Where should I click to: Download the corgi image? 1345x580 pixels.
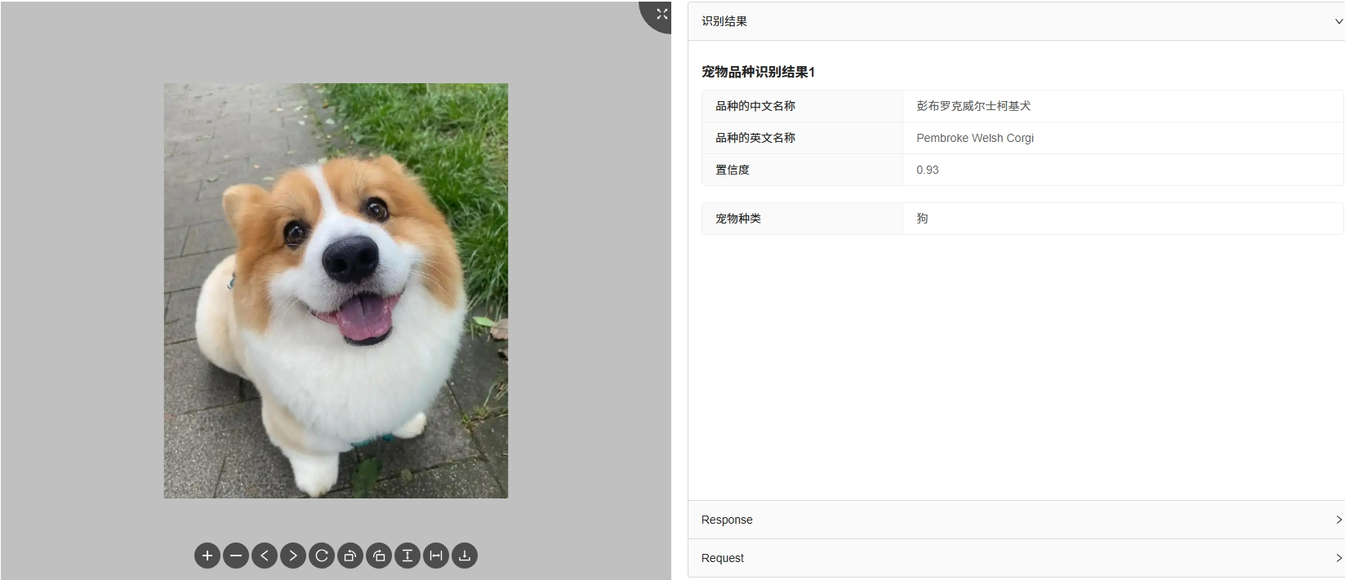click(x=465, y=556)
